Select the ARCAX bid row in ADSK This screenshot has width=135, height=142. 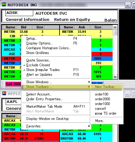11,50
